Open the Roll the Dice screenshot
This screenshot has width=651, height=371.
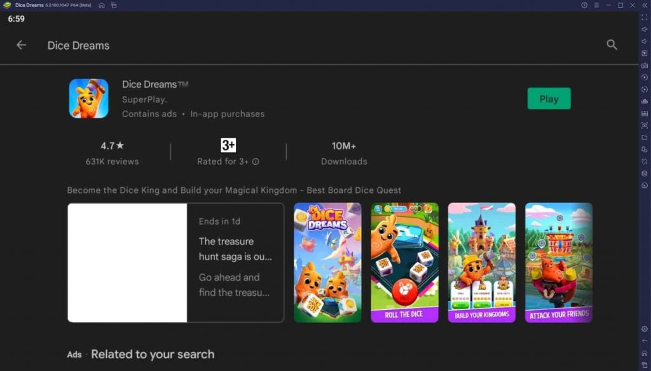[x=404, y=263]
